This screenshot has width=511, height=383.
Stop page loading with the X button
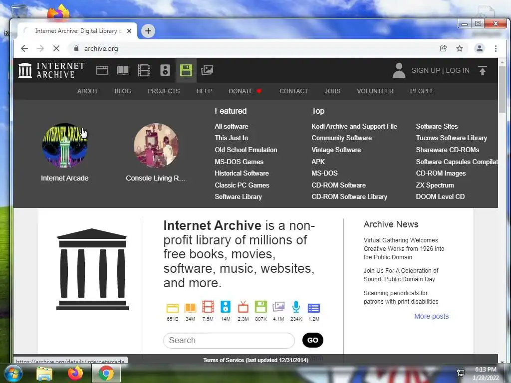pyautogui.click(x=56, y=48)
